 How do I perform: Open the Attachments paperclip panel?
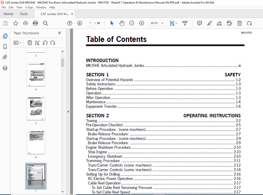coord(5,57)
